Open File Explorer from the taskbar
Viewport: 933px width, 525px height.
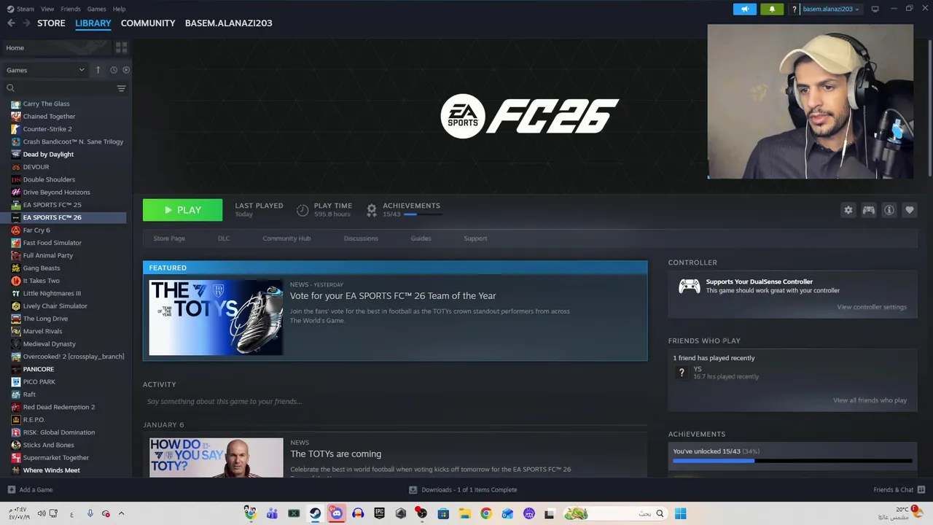[x=464, y=513]
